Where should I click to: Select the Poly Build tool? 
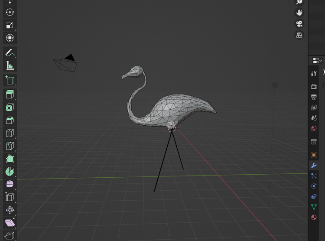[10, 159]
